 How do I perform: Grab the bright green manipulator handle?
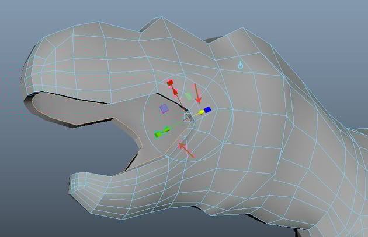tap(159, 135)
